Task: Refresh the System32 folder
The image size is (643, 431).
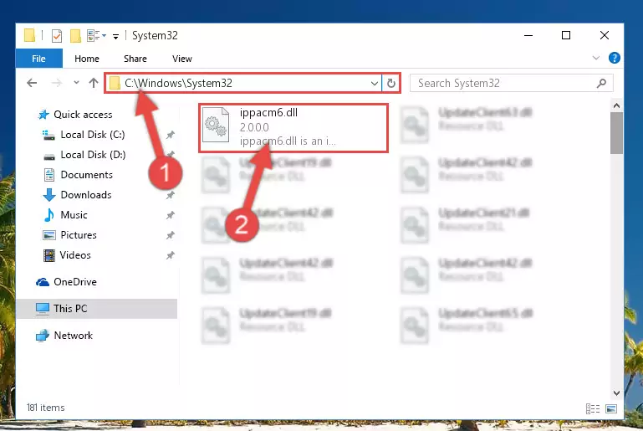Action: [x=391, y=84]
